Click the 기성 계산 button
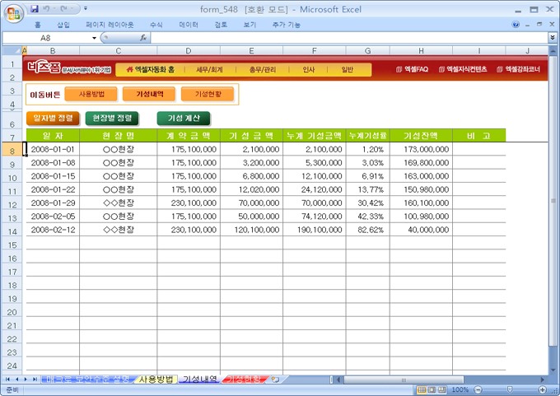560x396 pixels. (184, 118)
